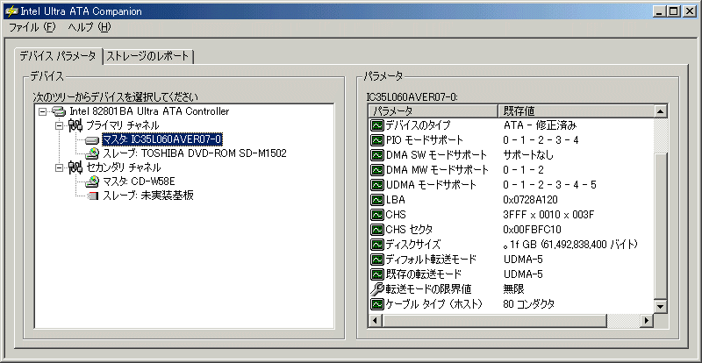
Task: Click the wrench icon beside 転送モードの限界値
Action: (377, 289)
